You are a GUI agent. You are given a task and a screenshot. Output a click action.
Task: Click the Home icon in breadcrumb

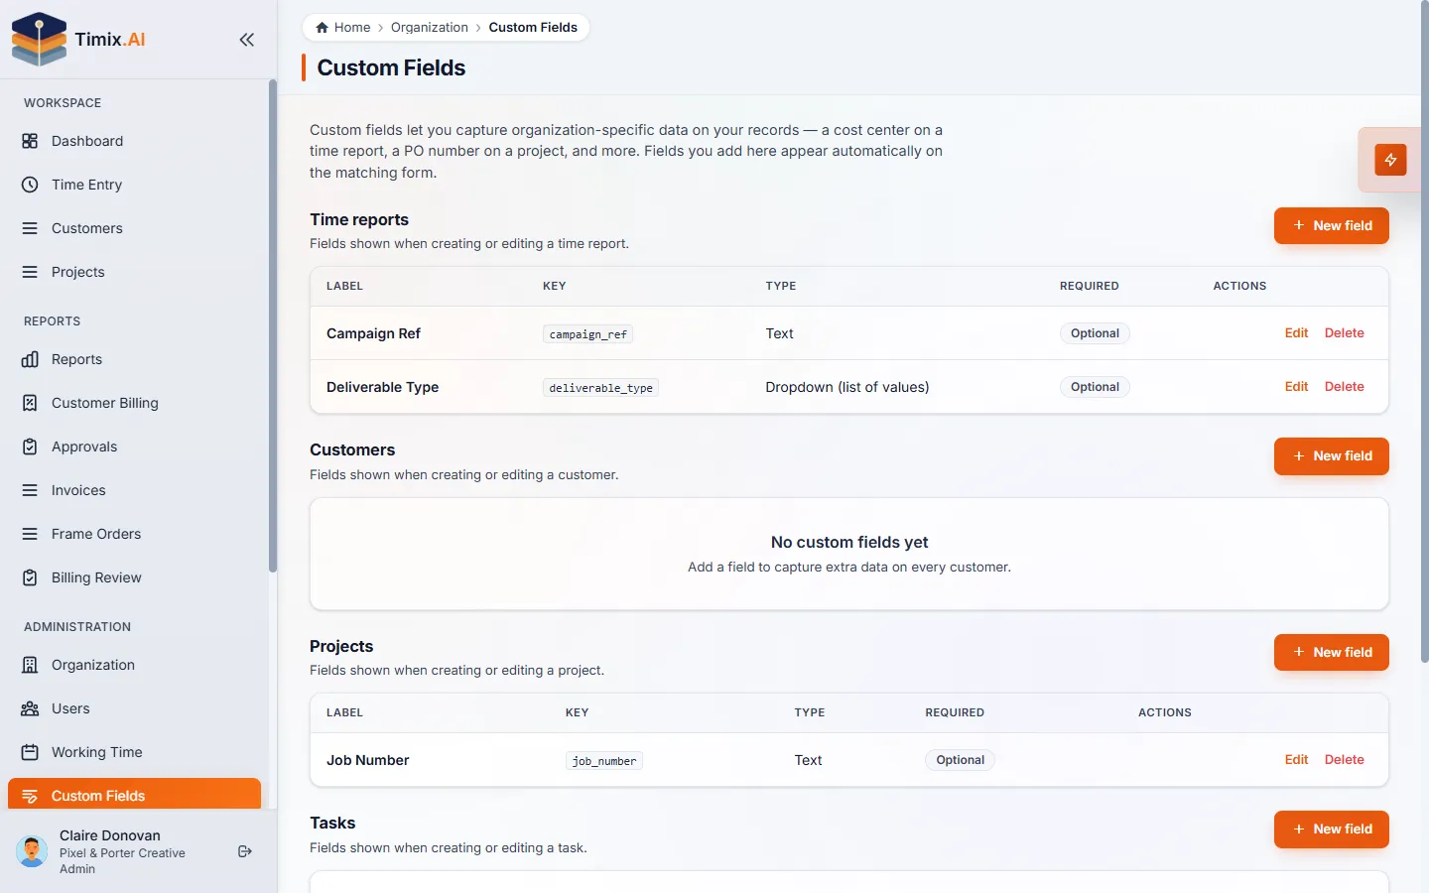322,28
